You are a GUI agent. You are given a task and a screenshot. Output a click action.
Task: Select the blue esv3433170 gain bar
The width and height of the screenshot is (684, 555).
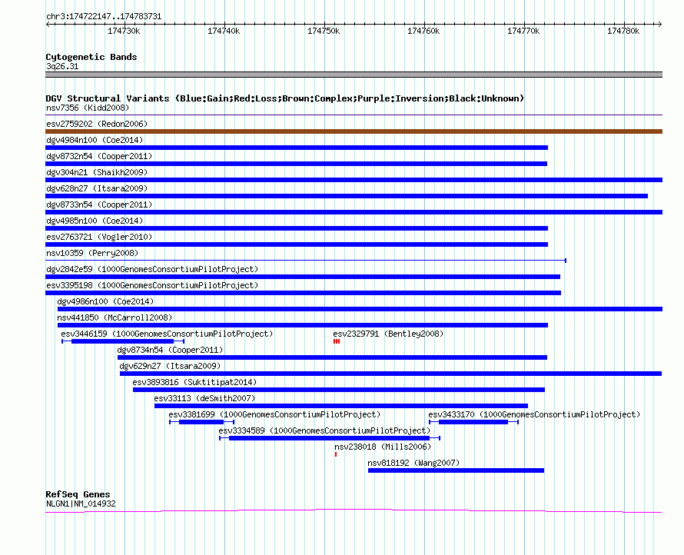tap(473, 422)
